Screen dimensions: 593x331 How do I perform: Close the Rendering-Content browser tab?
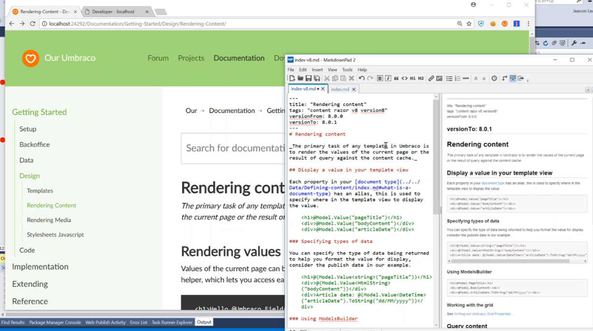[75, 12]
